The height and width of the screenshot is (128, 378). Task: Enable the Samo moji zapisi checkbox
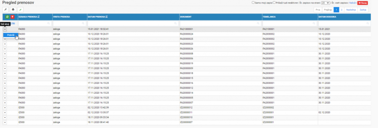pos(253,3)
